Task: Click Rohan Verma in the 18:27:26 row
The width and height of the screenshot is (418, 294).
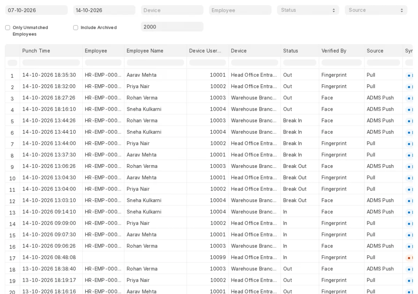Action: (142, 98)
